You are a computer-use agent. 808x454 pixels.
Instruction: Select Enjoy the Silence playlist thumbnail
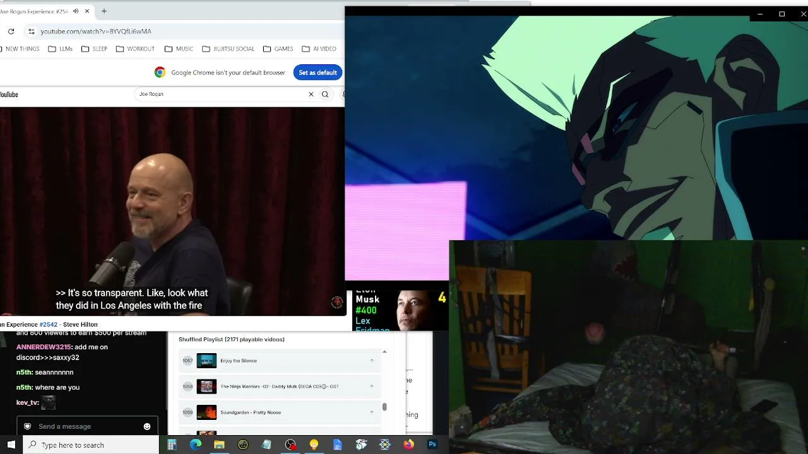pyautogui.click(x=206, y=361)
